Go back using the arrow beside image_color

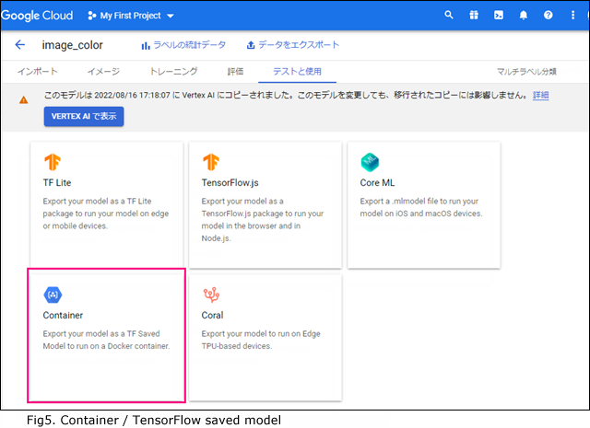pyautogui.click(x=20, y=45)
